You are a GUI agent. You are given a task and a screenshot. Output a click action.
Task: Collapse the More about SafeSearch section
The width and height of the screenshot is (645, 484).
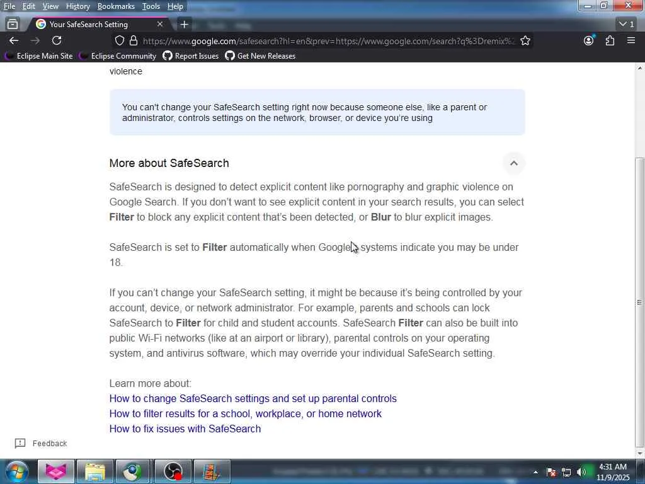[513, 163]
